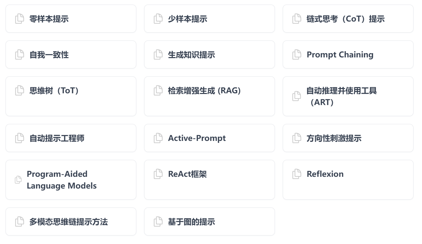Click the document icon beside 零样本提示
Screen dimensions: 422x244
point(20,19)
